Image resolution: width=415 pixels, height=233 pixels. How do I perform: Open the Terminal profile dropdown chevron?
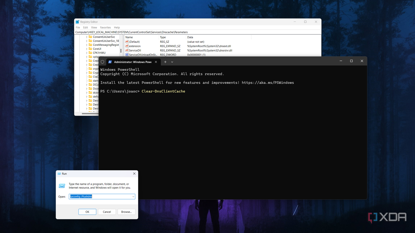[172, 62]
